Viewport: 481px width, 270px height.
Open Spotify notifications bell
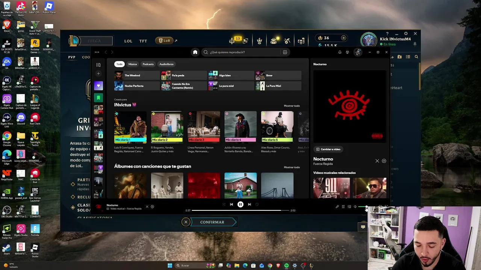click(x=340, y=52)
